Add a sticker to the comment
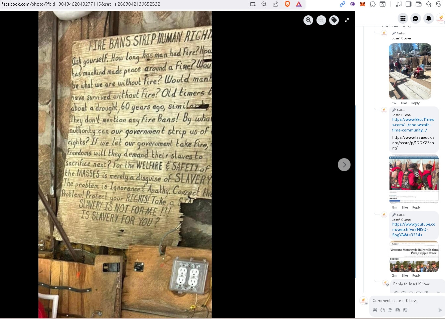The height and width of the screenshot is (319, 445). (x=405, y=310)
